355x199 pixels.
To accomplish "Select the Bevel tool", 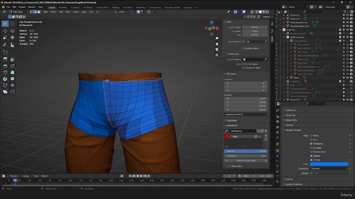I will pos(5,66).
